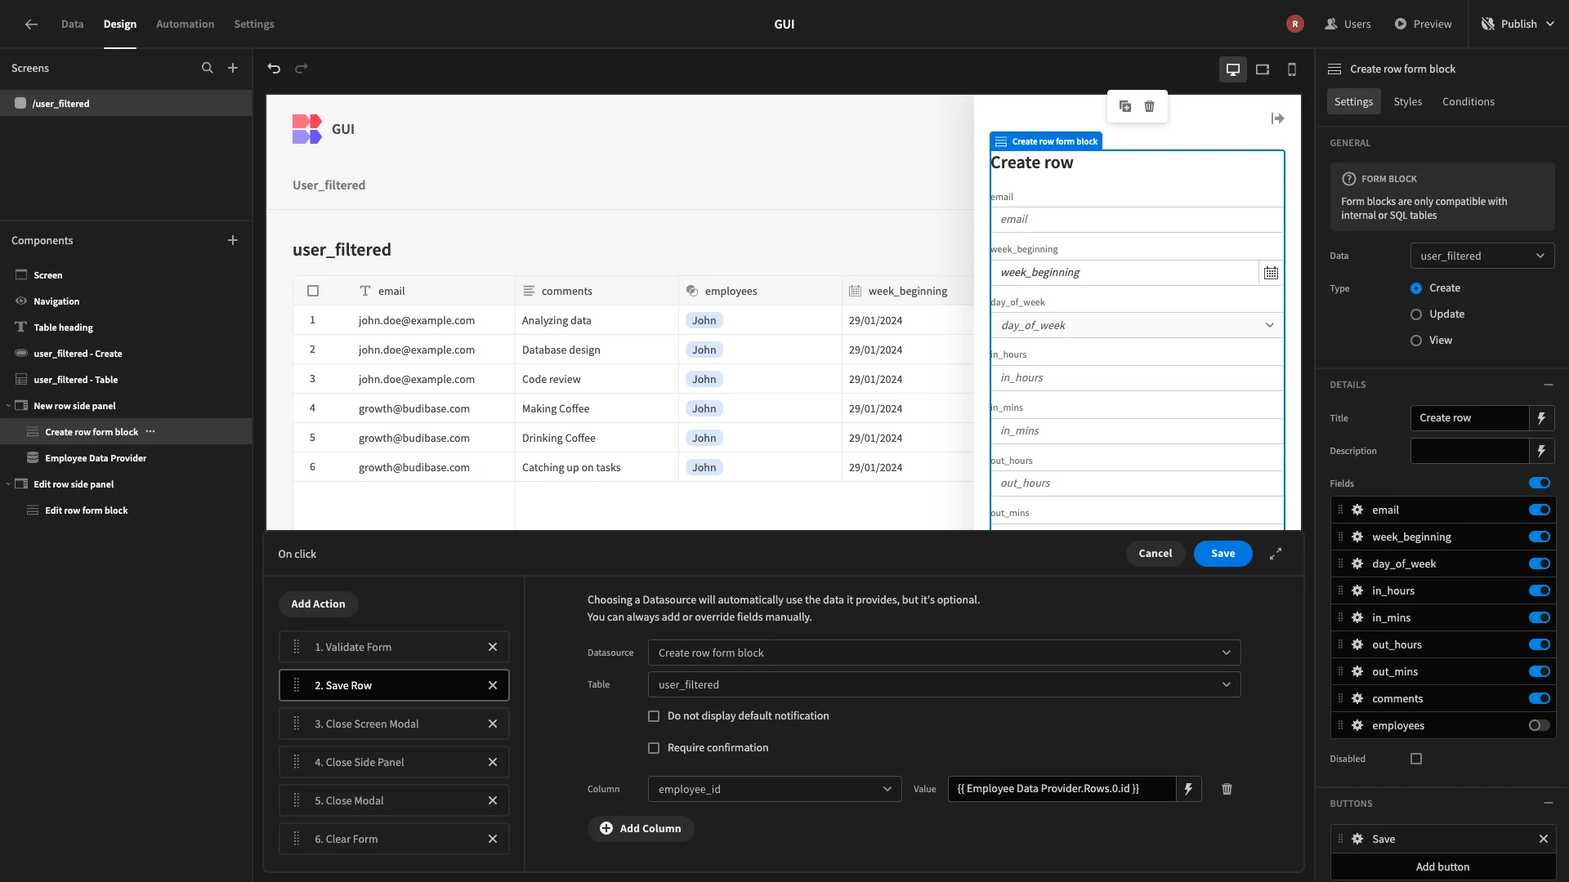The width and height of the screenshot is (1569, 882).
Task: Delete the employee_id column row
Action: 1227,789
